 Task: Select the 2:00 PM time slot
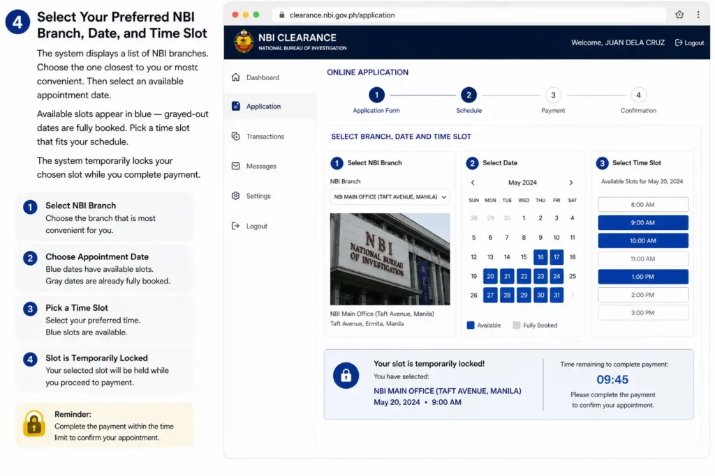click(643, 295)
